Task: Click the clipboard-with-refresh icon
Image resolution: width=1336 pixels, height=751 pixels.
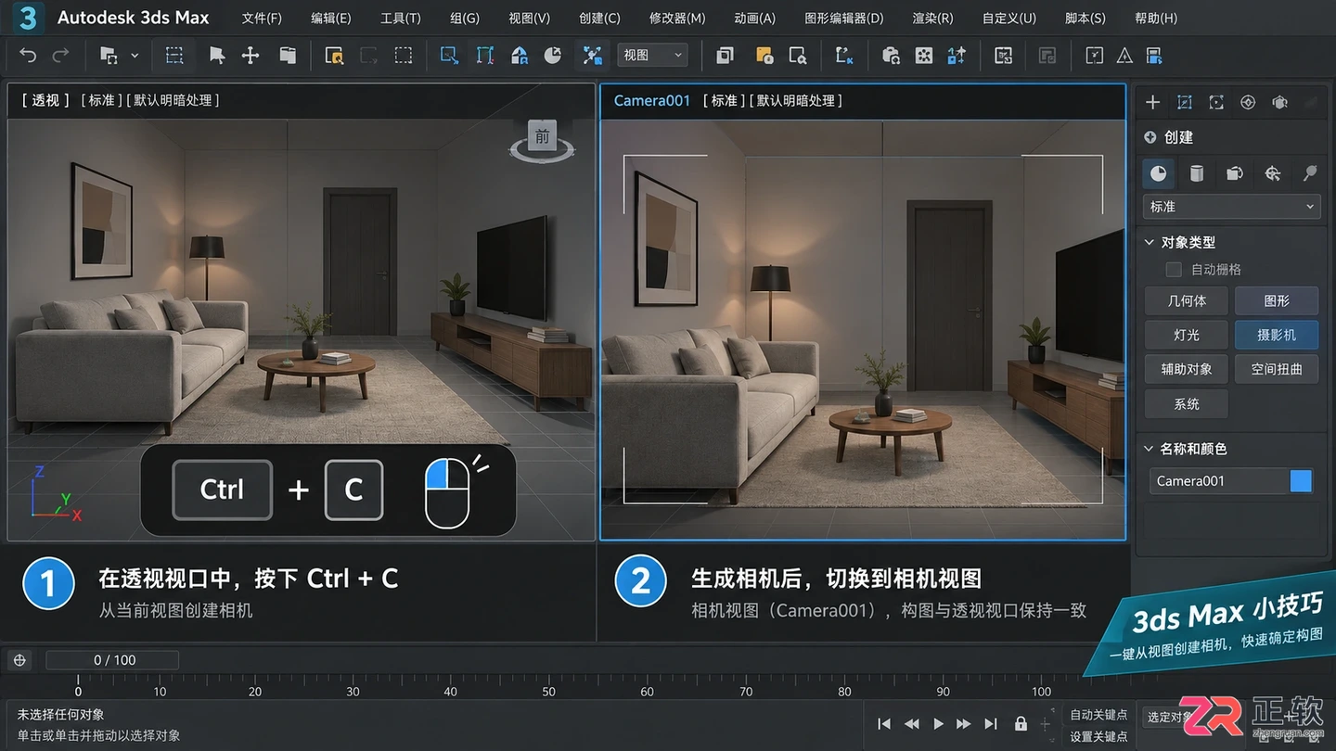Action: click(891, 56)
